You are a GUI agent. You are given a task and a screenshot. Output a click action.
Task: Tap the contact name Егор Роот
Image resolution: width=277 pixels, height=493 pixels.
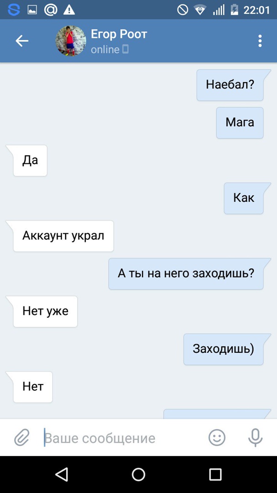coord(119,34)
